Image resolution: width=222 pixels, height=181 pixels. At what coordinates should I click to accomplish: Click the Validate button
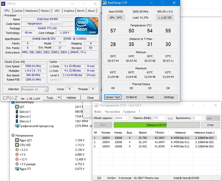(x=71, y=98)
